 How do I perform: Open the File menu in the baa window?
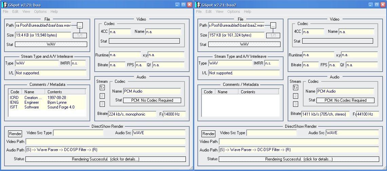5,11
